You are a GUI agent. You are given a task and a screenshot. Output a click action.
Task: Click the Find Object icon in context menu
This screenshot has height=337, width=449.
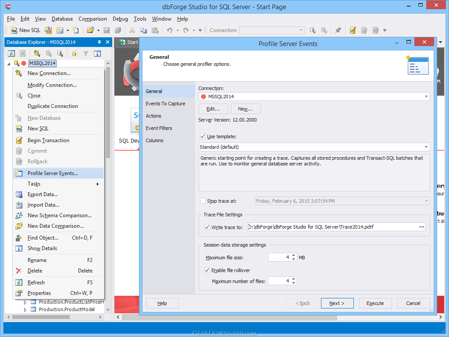click(x=19, y=238)
